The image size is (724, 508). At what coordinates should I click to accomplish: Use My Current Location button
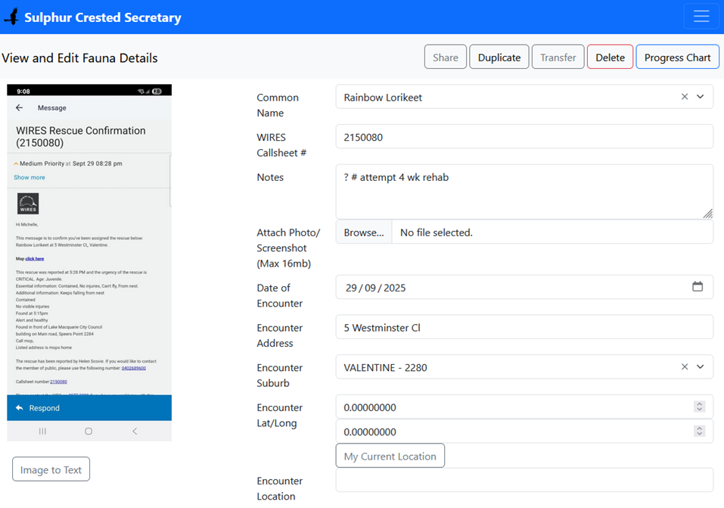390,456
